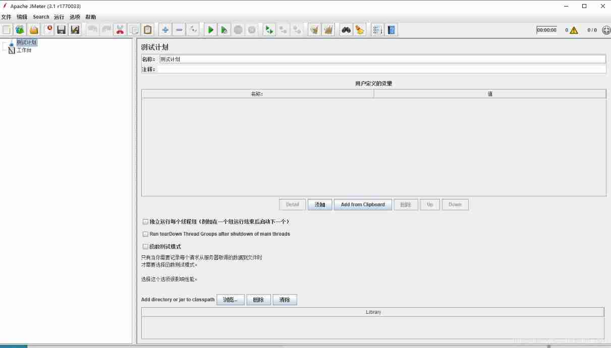This screenshot has width=611, height=348.
Task: Click the 名称 text field
Action: (x=382, y=59)
